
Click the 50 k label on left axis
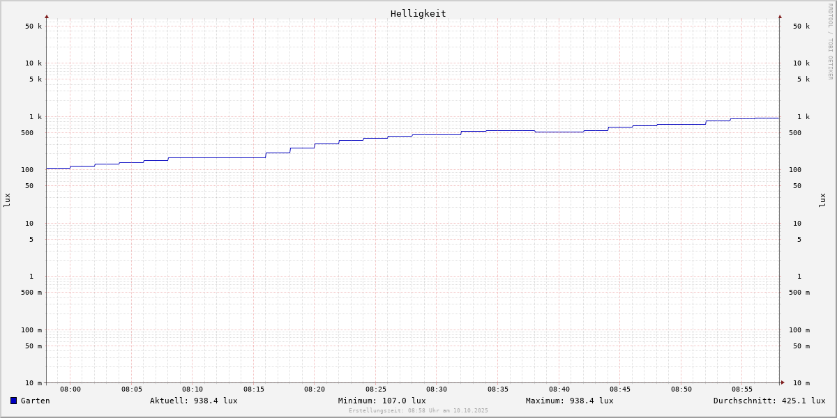(x=33, y=26)
